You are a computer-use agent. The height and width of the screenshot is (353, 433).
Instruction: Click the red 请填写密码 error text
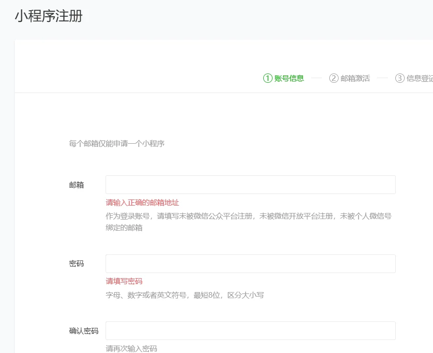point(124,281)
